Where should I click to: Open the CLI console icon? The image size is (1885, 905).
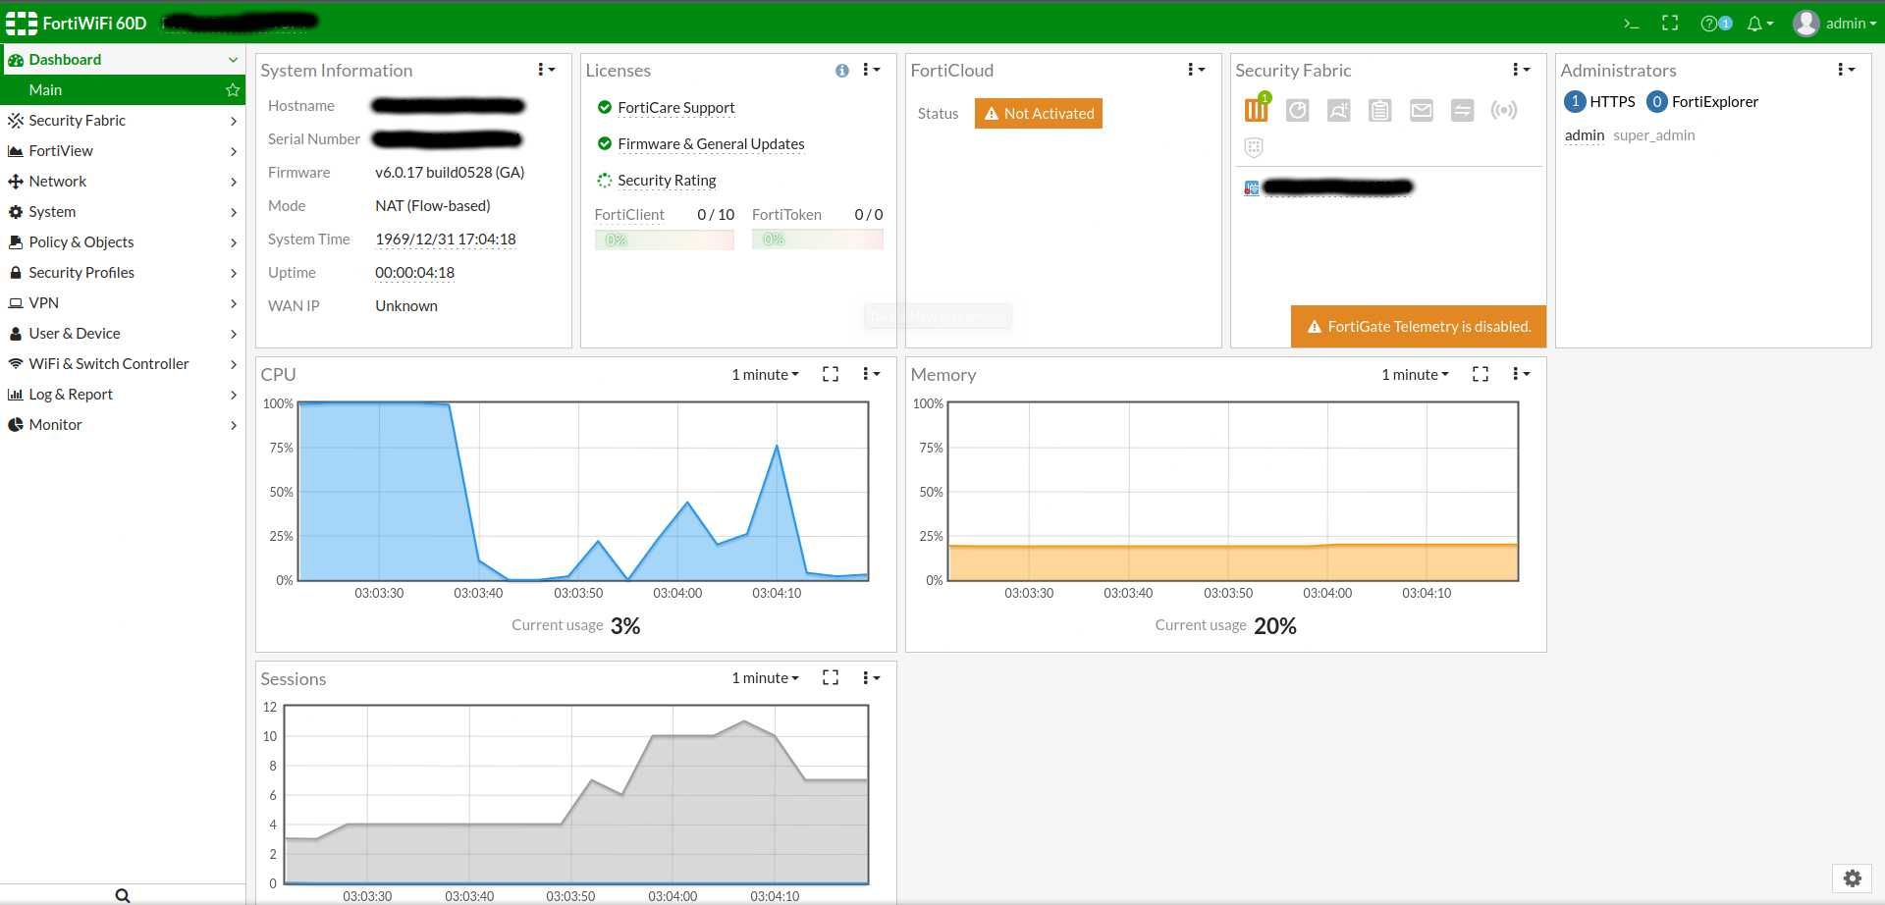1631,23
